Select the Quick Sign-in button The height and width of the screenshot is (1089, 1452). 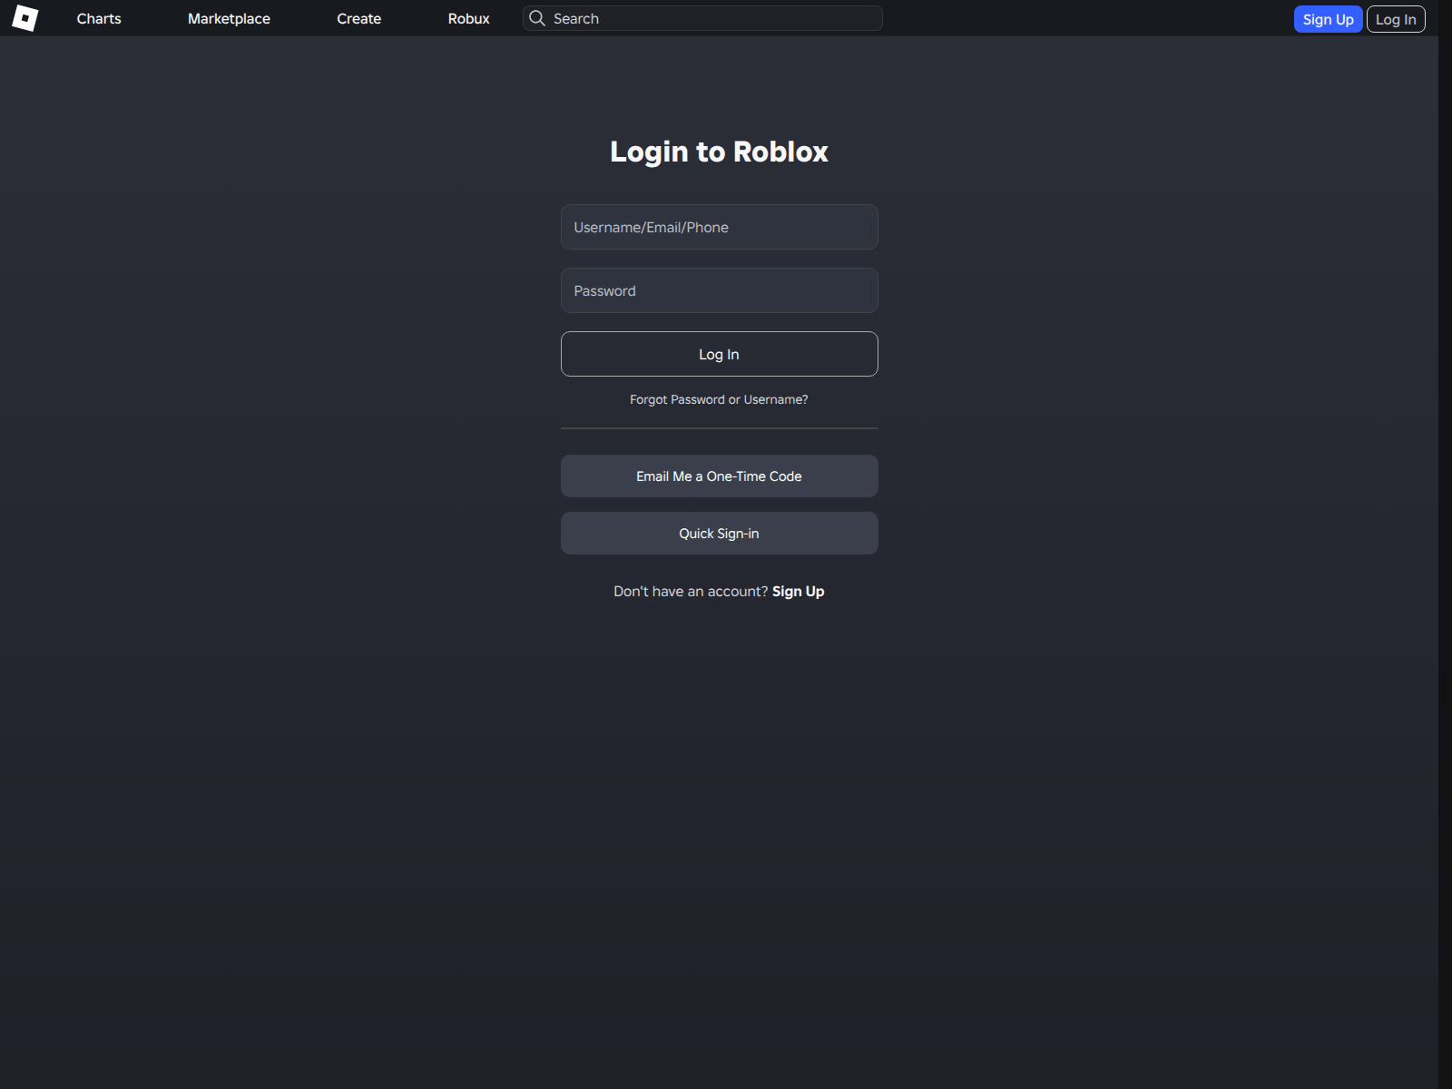(x=719, y=534)
